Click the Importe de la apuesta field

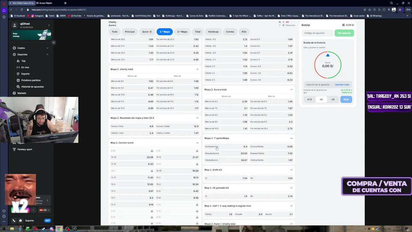click(318, 84)
